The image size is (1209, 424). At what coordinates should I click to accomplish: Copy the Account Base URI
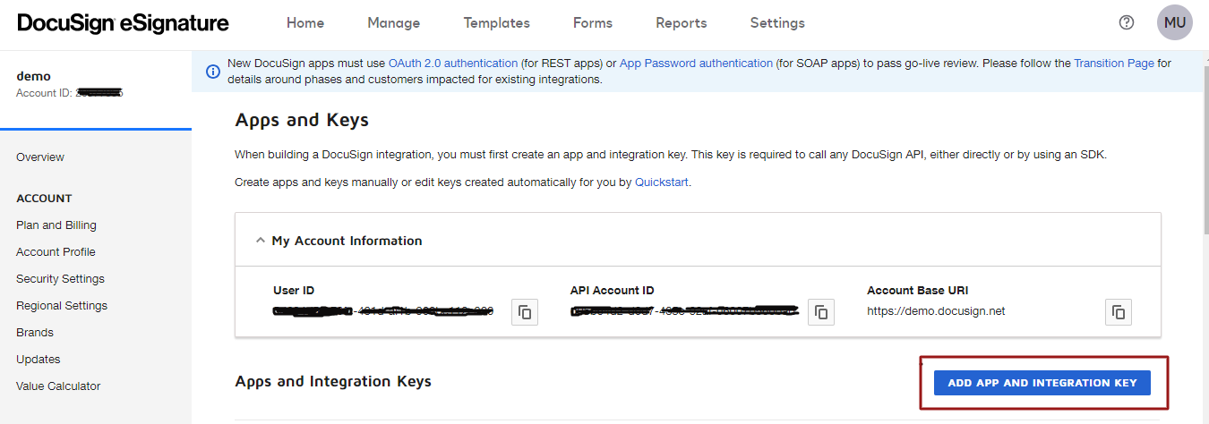point(1119,312)
